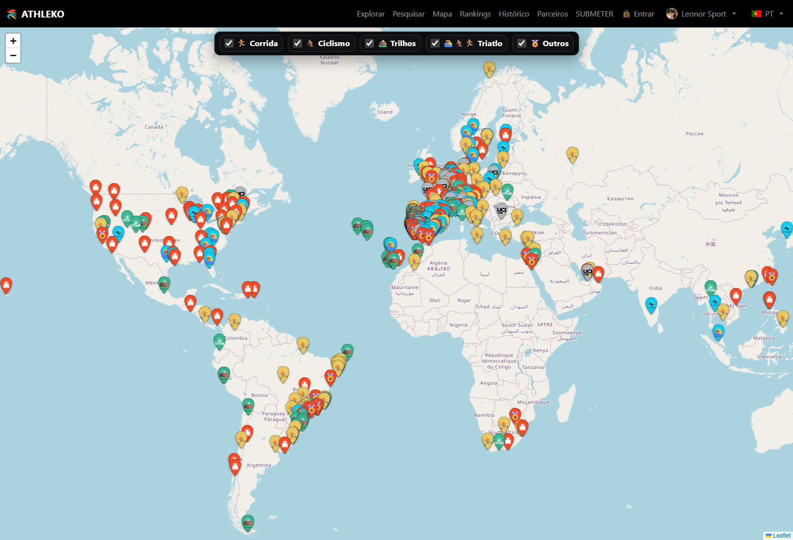
Task: Click the green trail marker at Argentina's southern tip
Action: 248,523
